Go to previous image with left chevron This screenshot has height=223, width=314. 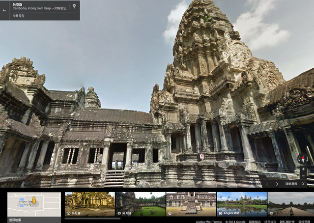pos(267,184)
